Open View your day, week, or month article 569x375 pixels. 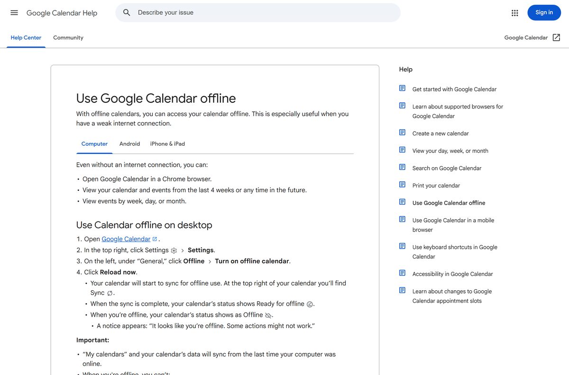point(450,151)
